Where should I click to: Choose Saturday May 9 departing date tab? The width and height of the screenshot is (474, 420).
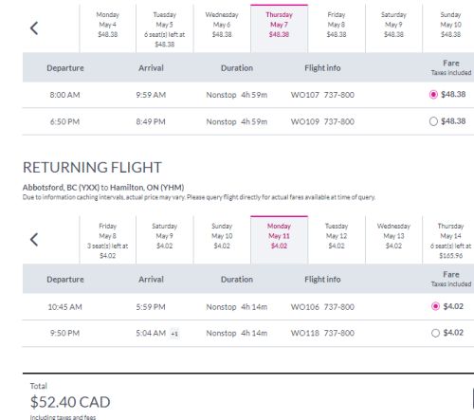[x=393, y=28]
